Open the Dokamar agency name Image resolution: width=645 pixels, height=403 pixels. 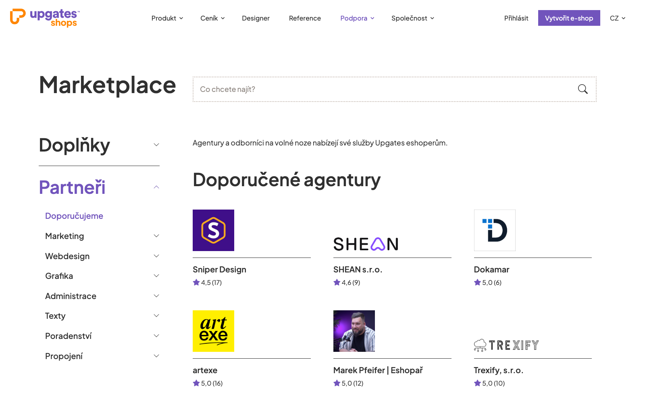(x=491, y=270)
